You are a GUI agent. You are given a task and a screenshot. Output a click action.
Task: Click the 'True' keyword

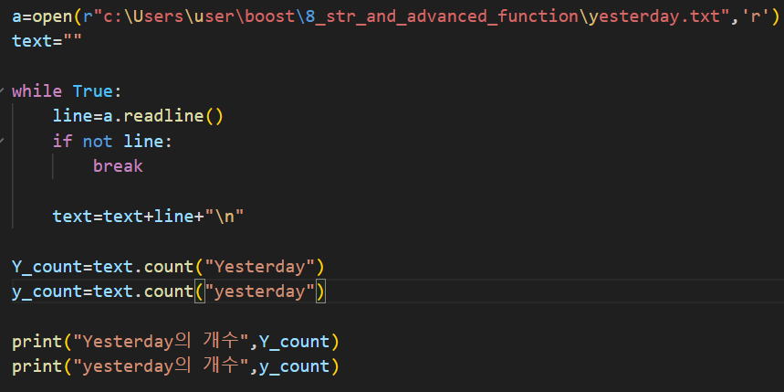point(92,91)
